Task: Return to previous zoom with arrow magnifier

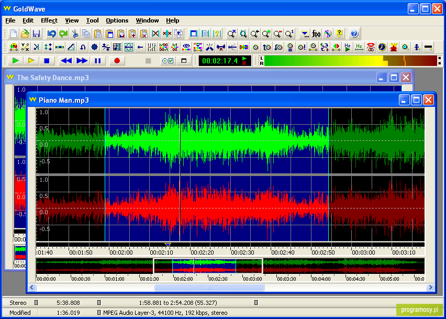Action: pyautogui.click(x=254, y=34)
